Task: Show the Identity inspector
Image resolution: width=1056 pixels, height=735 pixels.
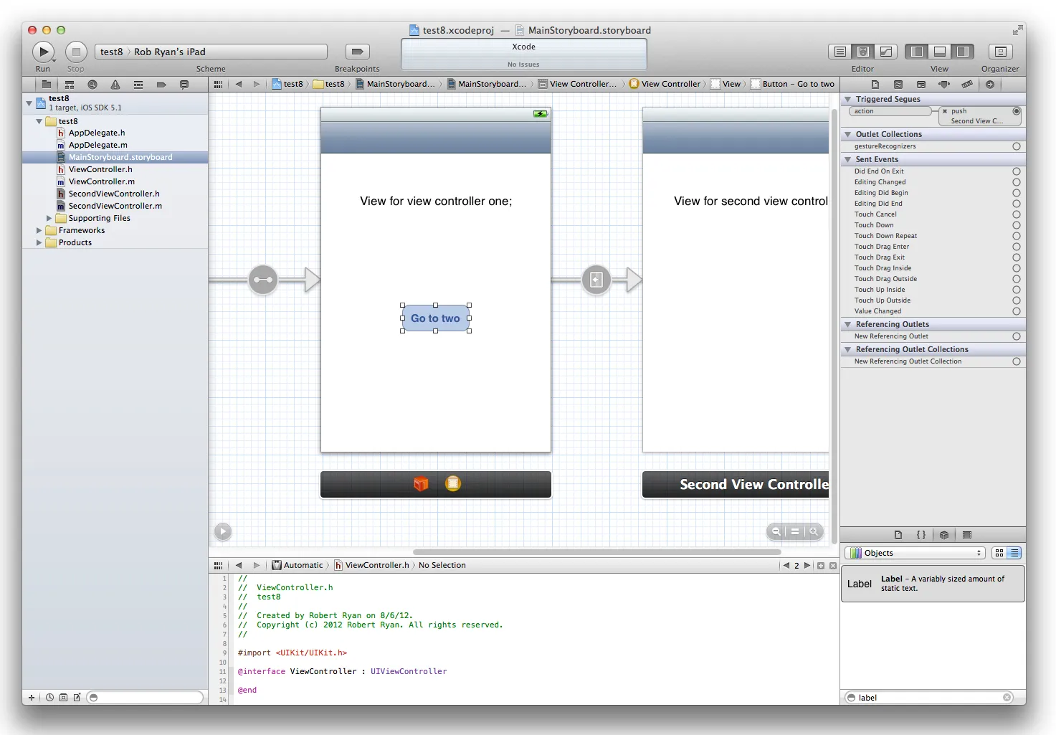Action: point(921,85)
